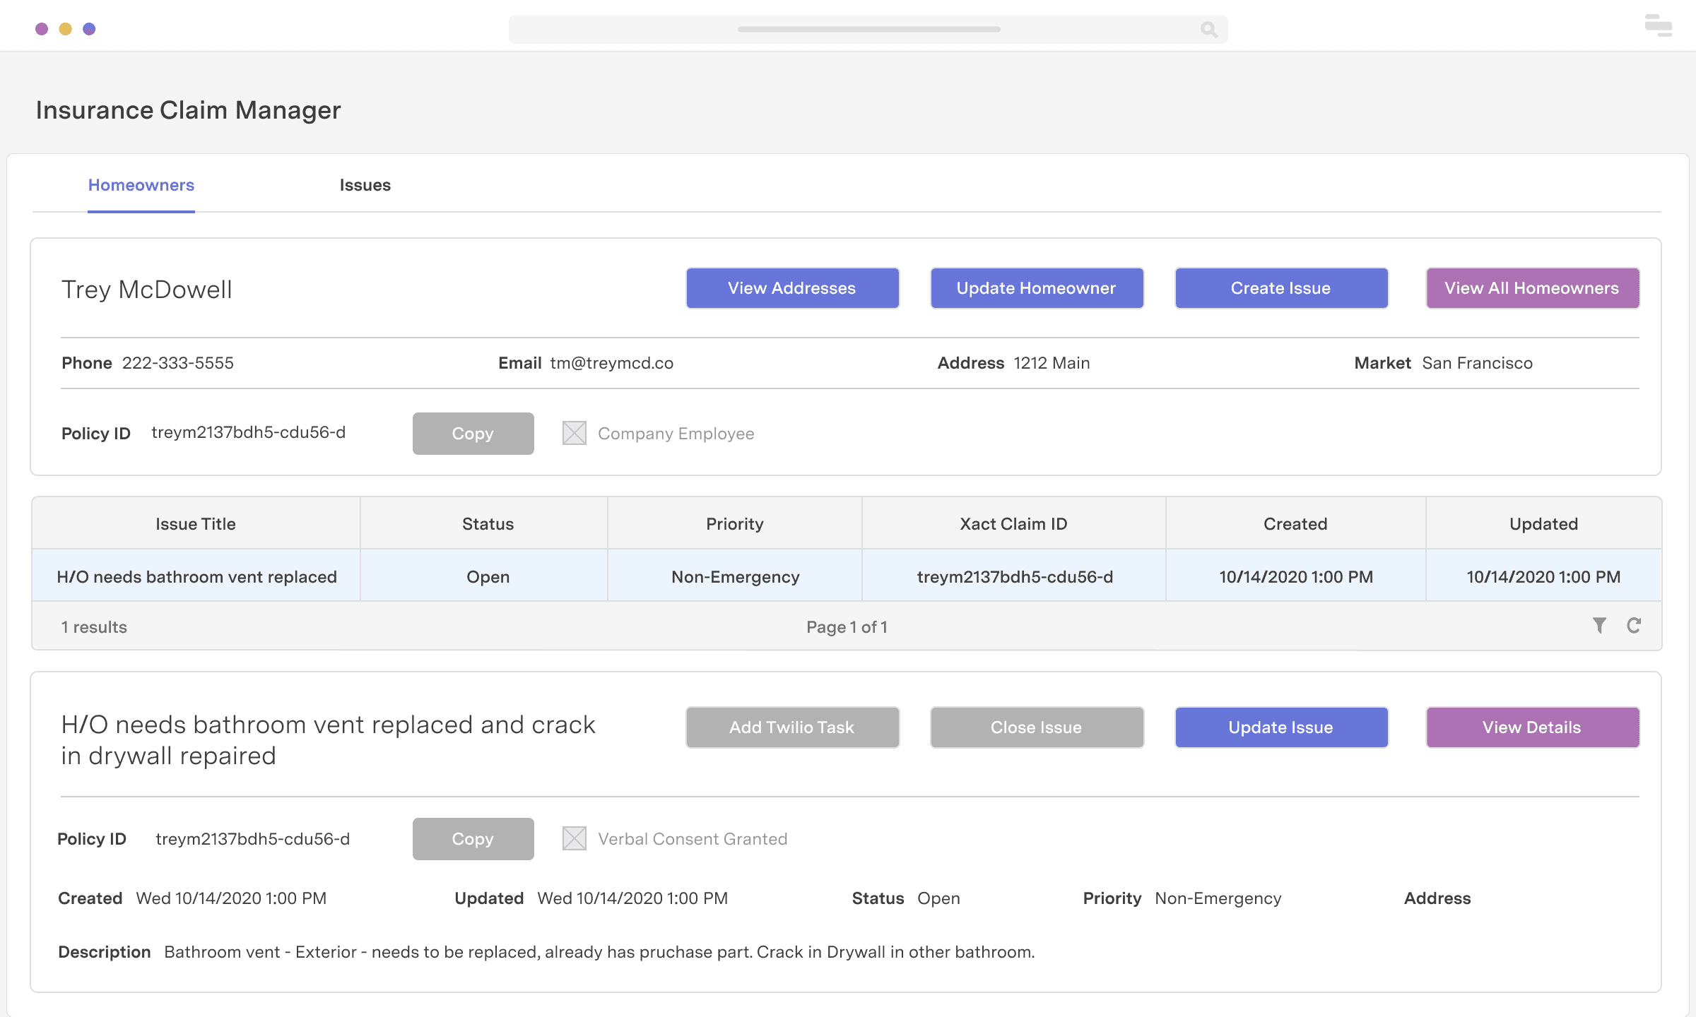Screen dimensions: 1696x1017
Task: Open the top-right chat bubbles icon
Action: pos(1658,25)
